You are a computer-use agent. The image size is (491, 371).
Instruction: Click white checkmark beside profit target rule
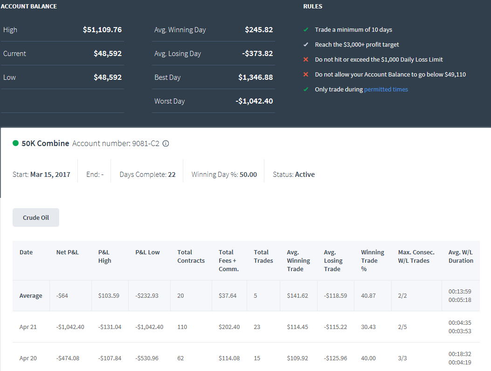point(306,44)
